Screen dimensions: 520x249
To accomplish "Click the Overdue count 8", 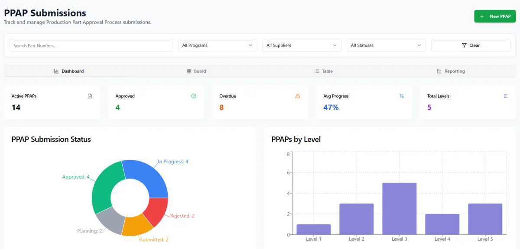I will pyautogui.click(x=221, y=107).
